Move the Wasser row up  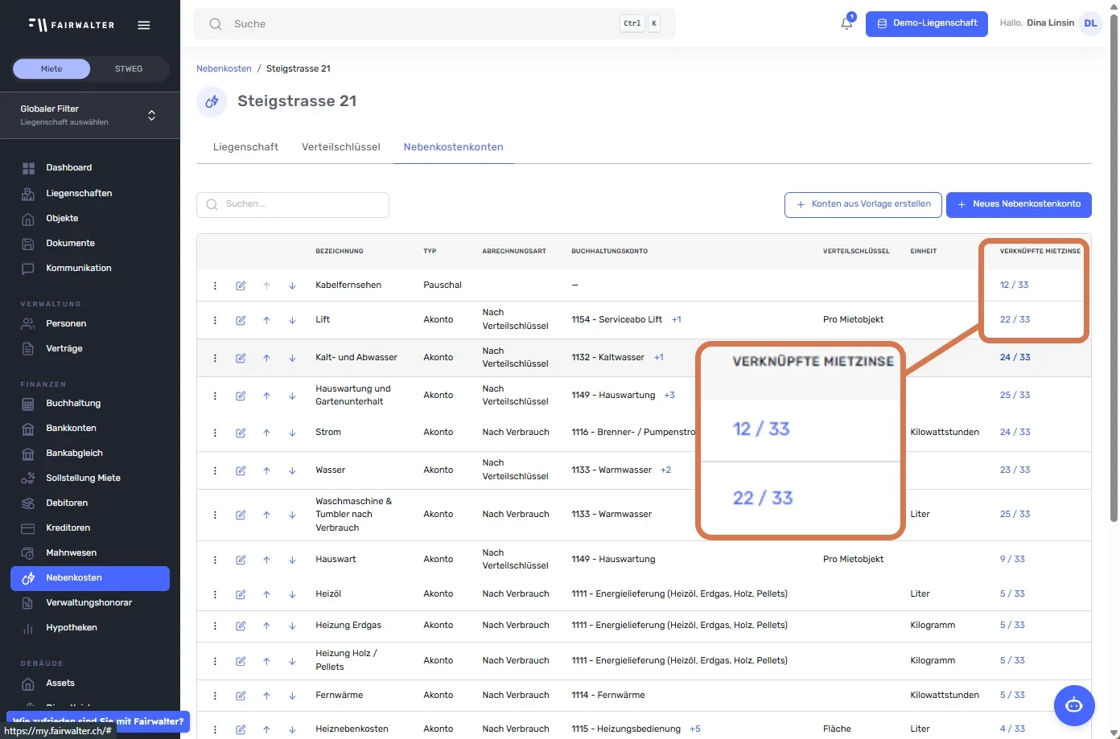coord(266,470)
